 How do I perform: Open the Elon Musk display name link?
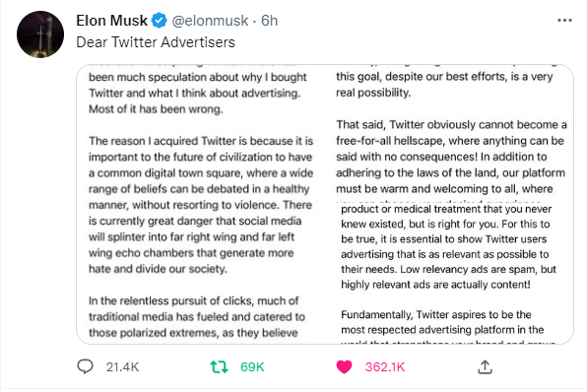pyautogui.click(x=112, y=21)
